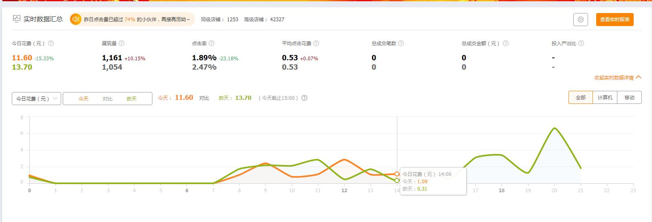
Task: Click help icon next to 总成交笔数
Action: click(x=401, y=43)
